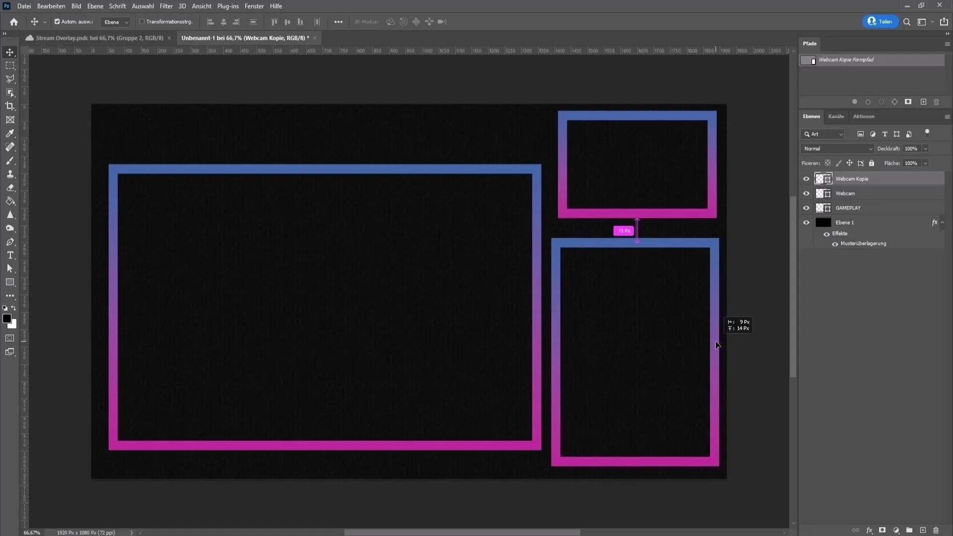Open the Fenster menu
953x536 pixels.
click(x=254, y=6)
